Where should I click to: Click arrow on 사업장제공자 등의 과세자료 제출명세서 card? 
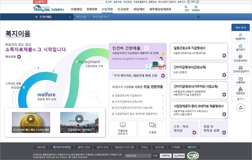coord(224,114)
